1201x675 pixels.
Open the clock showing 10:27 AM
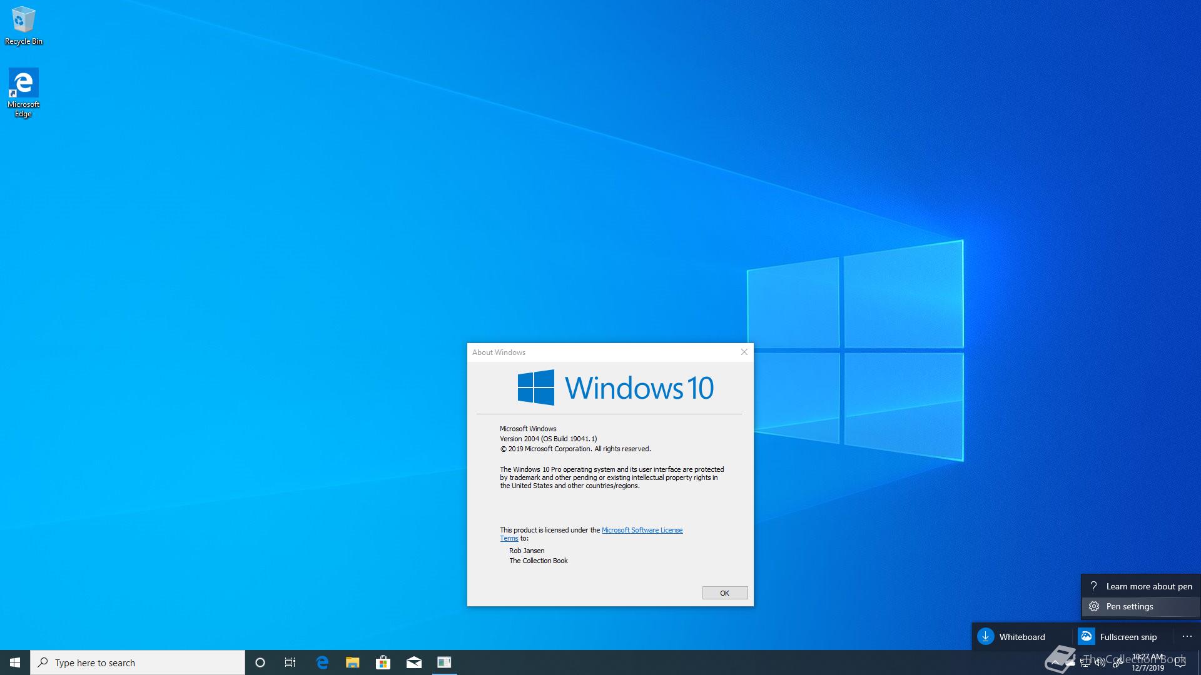[1148, 662]
